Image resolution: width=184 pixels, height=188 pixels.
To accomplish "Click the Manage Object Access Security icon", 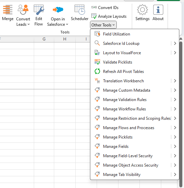I will (97, 165).
